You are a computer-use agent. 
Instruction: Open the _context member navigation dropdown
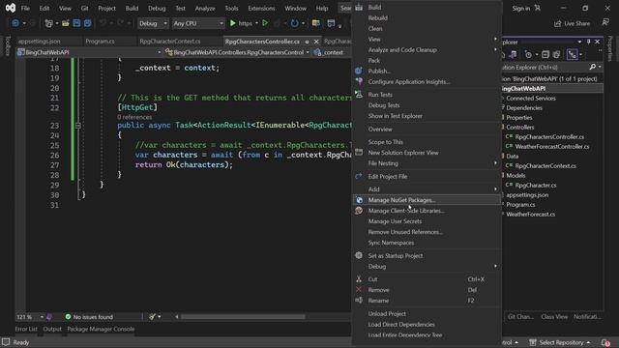pos(332,52)
